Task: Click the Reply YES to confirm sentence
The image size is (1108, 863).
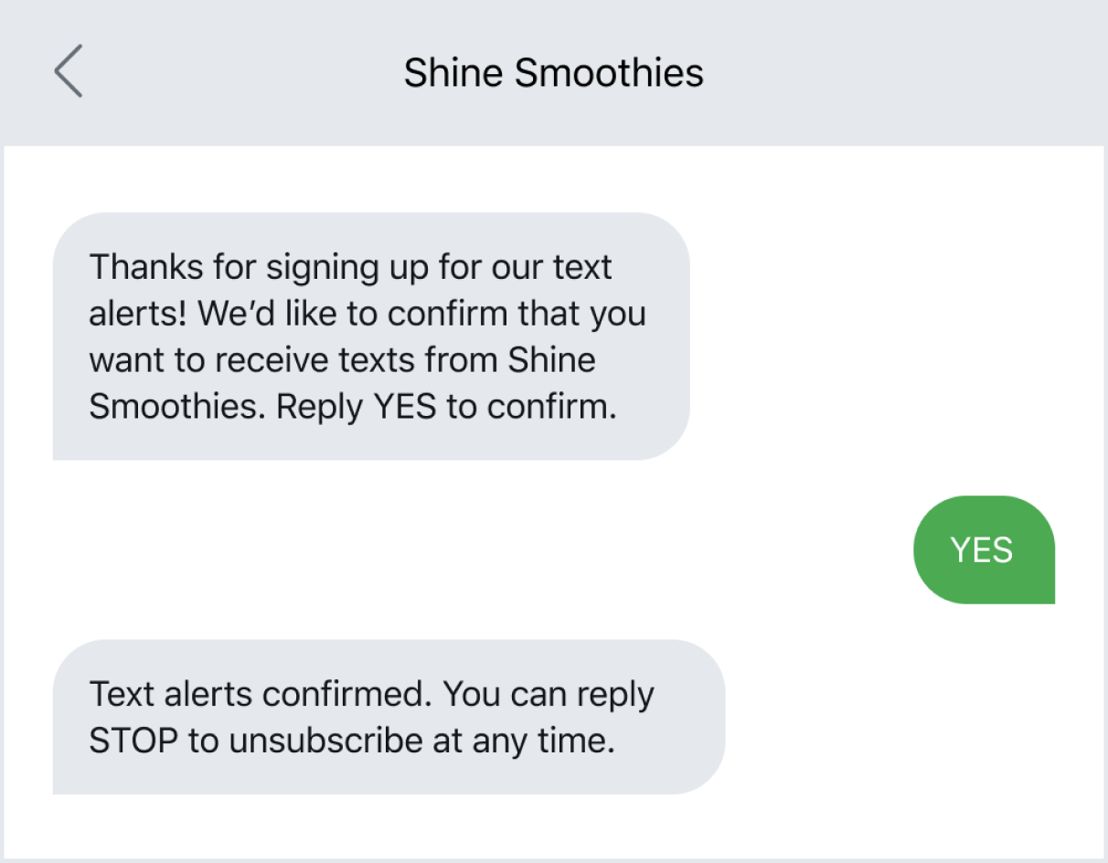Action: (x=446, y=406)
